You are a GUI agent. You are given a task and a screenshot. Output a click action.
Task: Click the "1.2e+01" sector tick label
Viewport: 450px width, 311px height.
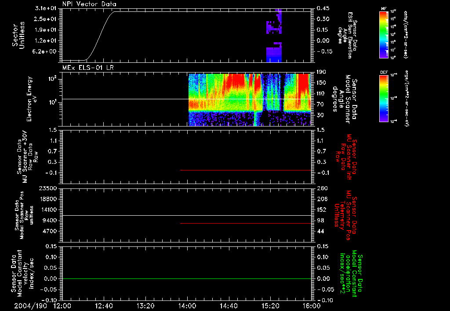[46, 41]
